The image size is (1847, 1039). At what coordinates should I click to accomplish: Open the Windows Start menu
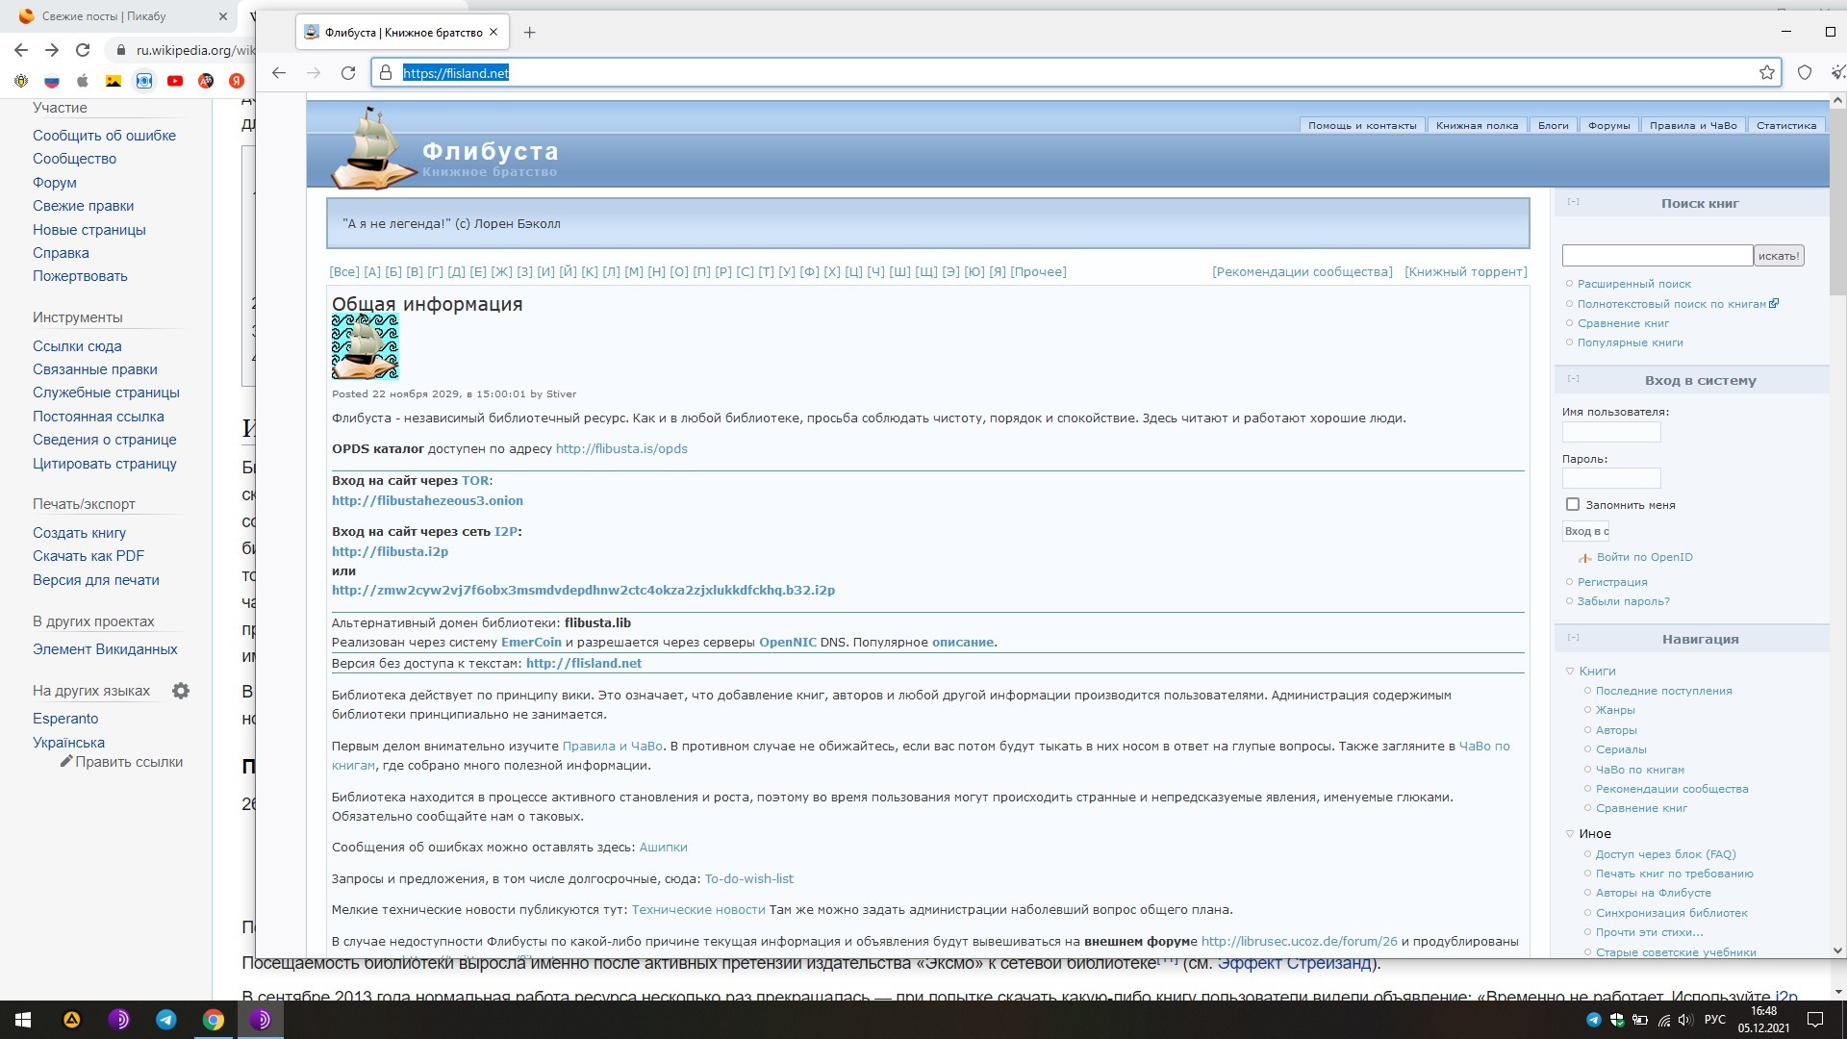[x=23, y=1020]
